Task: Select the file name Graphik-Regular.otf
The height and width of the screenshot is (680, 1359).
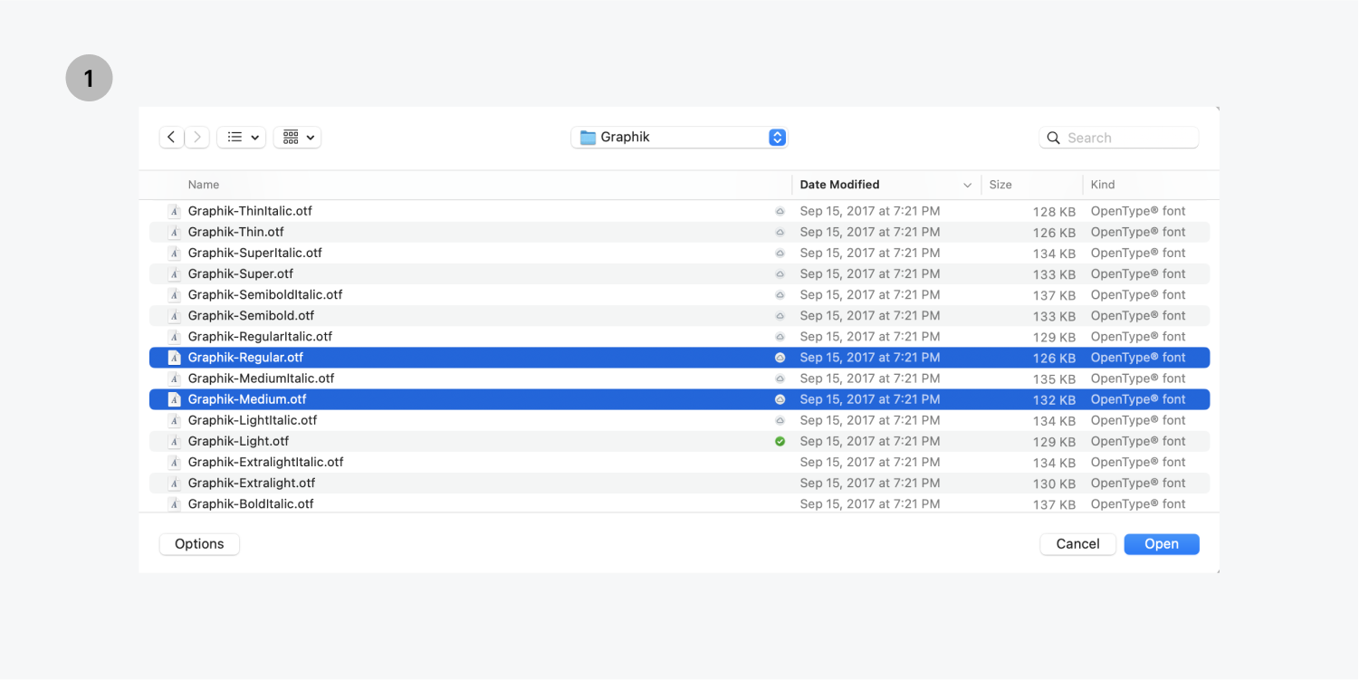Action: [x=245, y=358]
